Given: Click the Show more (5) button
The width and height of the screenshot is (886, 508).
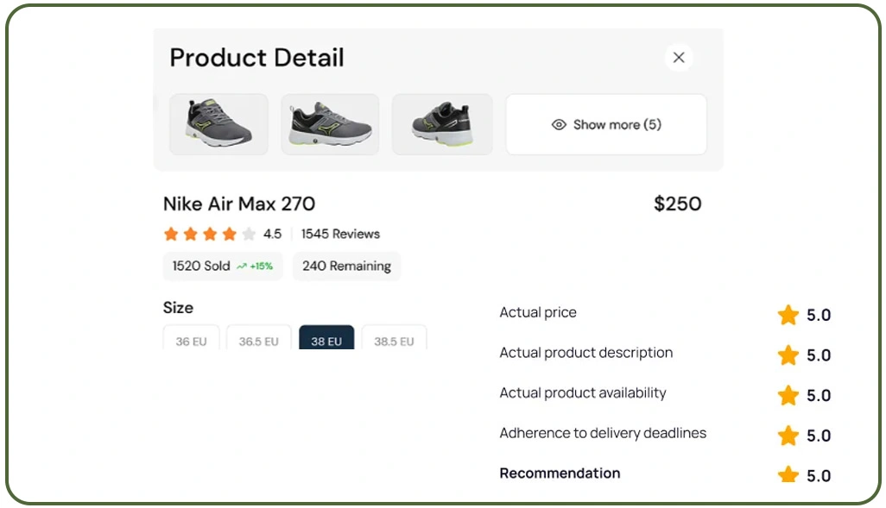Looking at the screenshot, I should pyautogui.click(x=605, y=124).
